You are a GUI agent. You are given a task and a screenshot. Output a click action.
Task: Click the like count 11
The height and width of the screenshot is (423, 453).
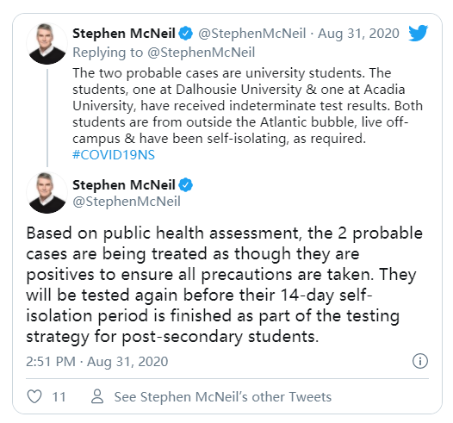point(59,396)
